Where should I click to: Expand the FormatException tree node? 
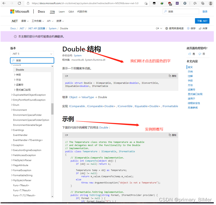pos(12,170)
